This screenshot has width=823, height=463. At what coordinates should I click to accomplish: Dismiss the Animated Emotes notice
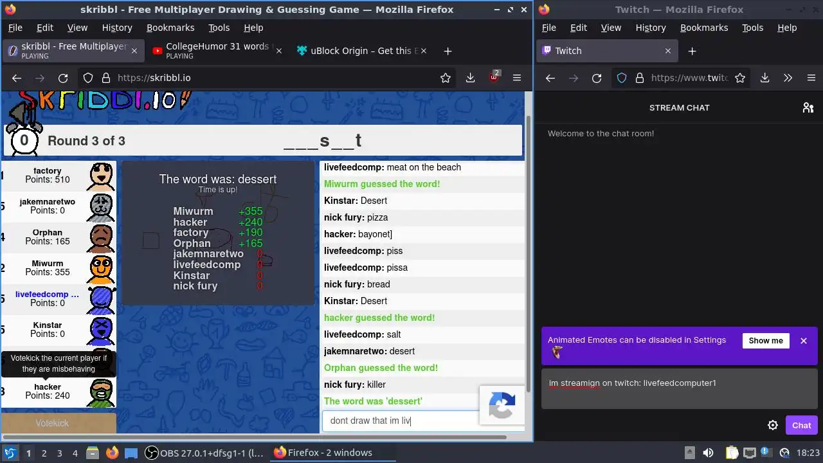coord(804,341)
